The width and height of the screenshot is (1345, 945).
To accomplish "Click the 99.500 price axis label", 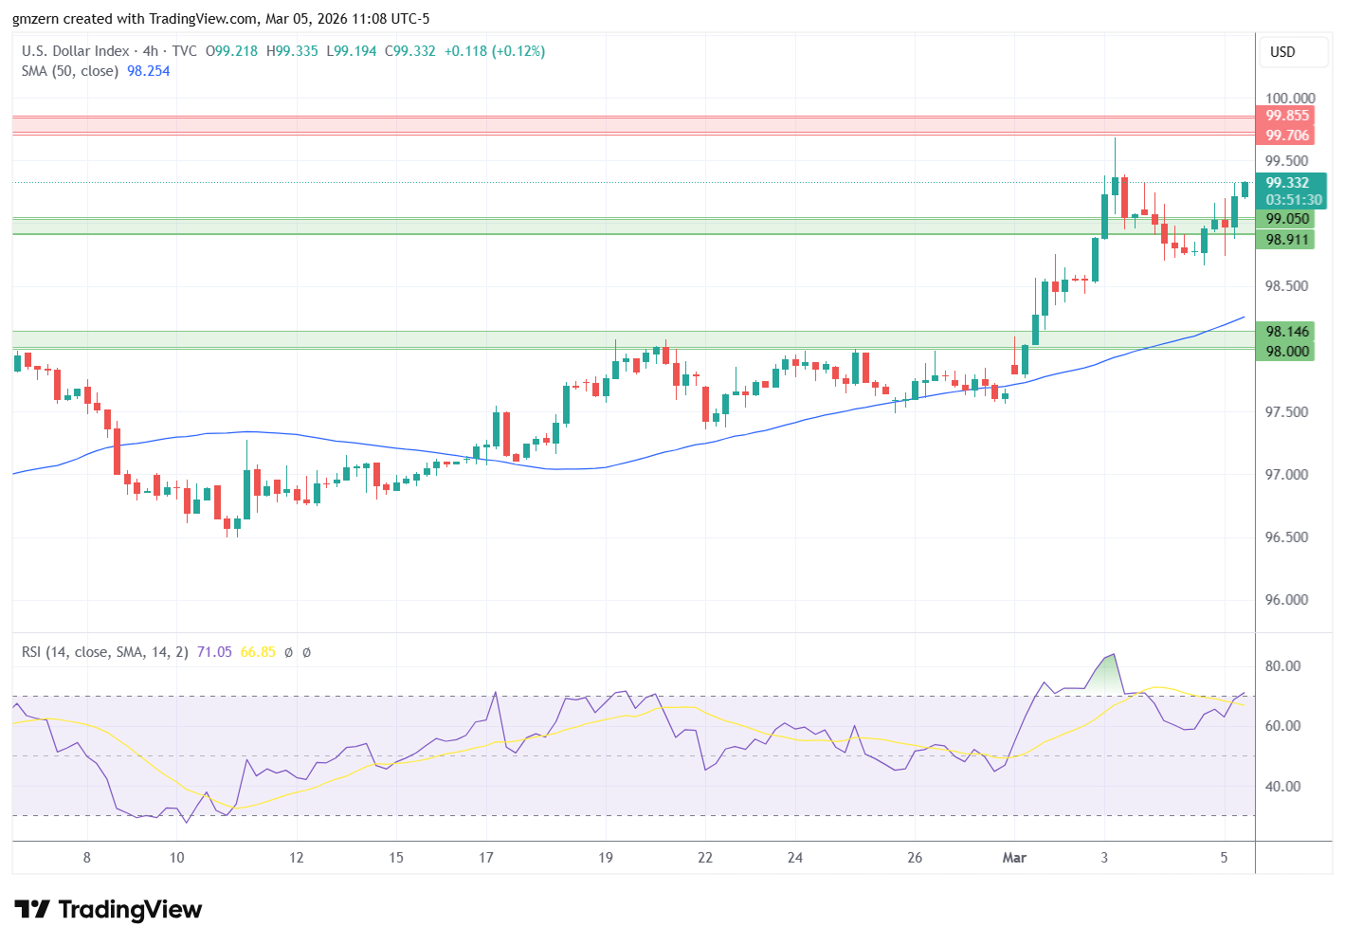I will [1287, 161].
